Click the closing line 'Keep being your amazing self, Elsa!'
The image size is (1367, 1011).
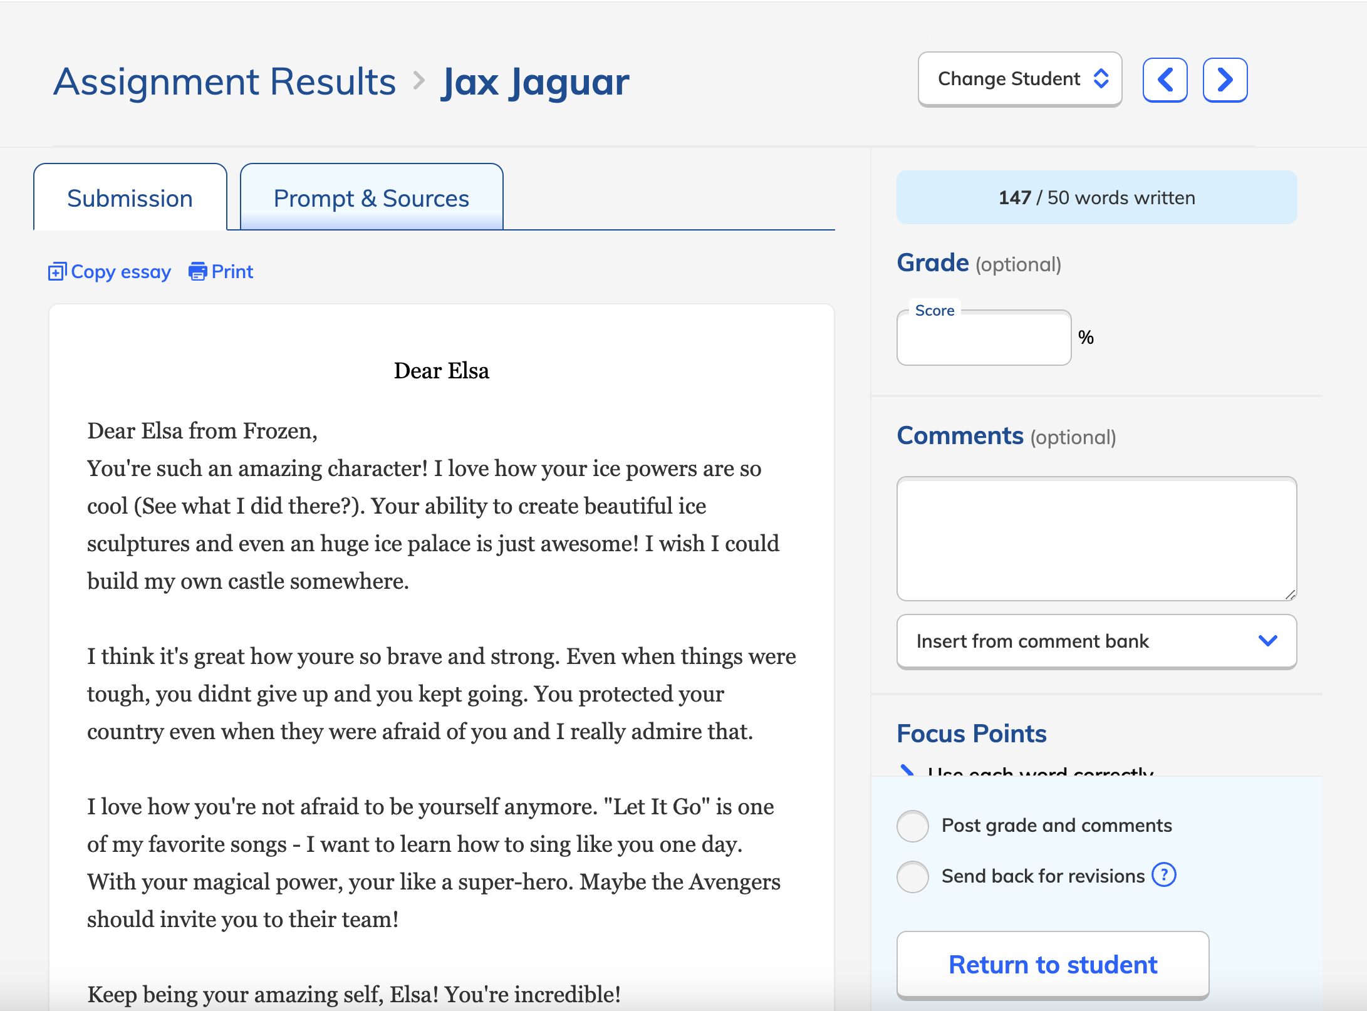tap(263, 994)
